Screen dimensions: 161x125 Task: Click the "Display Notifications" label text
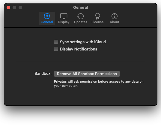79,49
